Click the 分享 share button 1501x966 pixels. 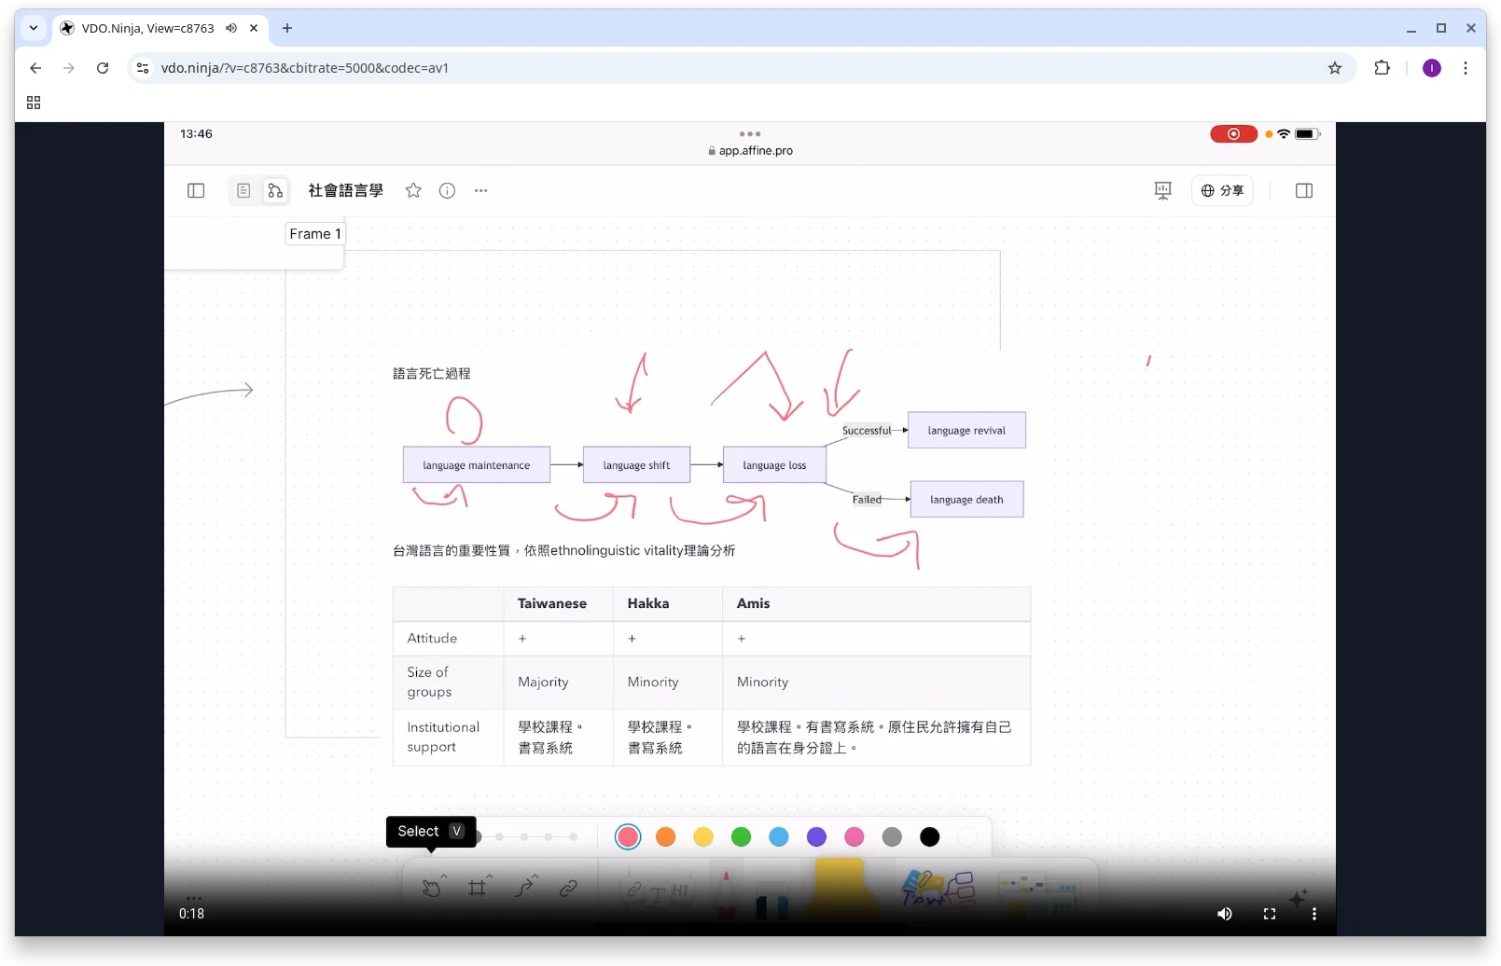coord(1222,191)
